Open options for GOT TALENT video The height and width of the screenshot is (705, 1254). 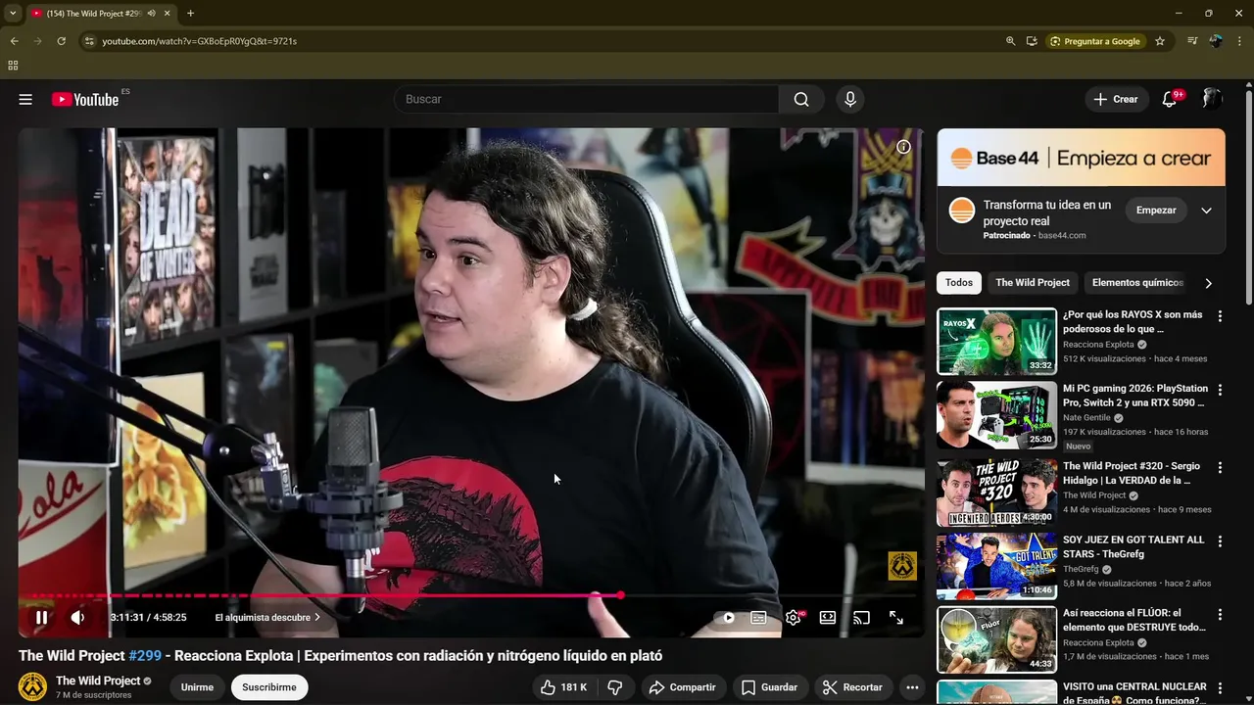tap(1220, 541)
